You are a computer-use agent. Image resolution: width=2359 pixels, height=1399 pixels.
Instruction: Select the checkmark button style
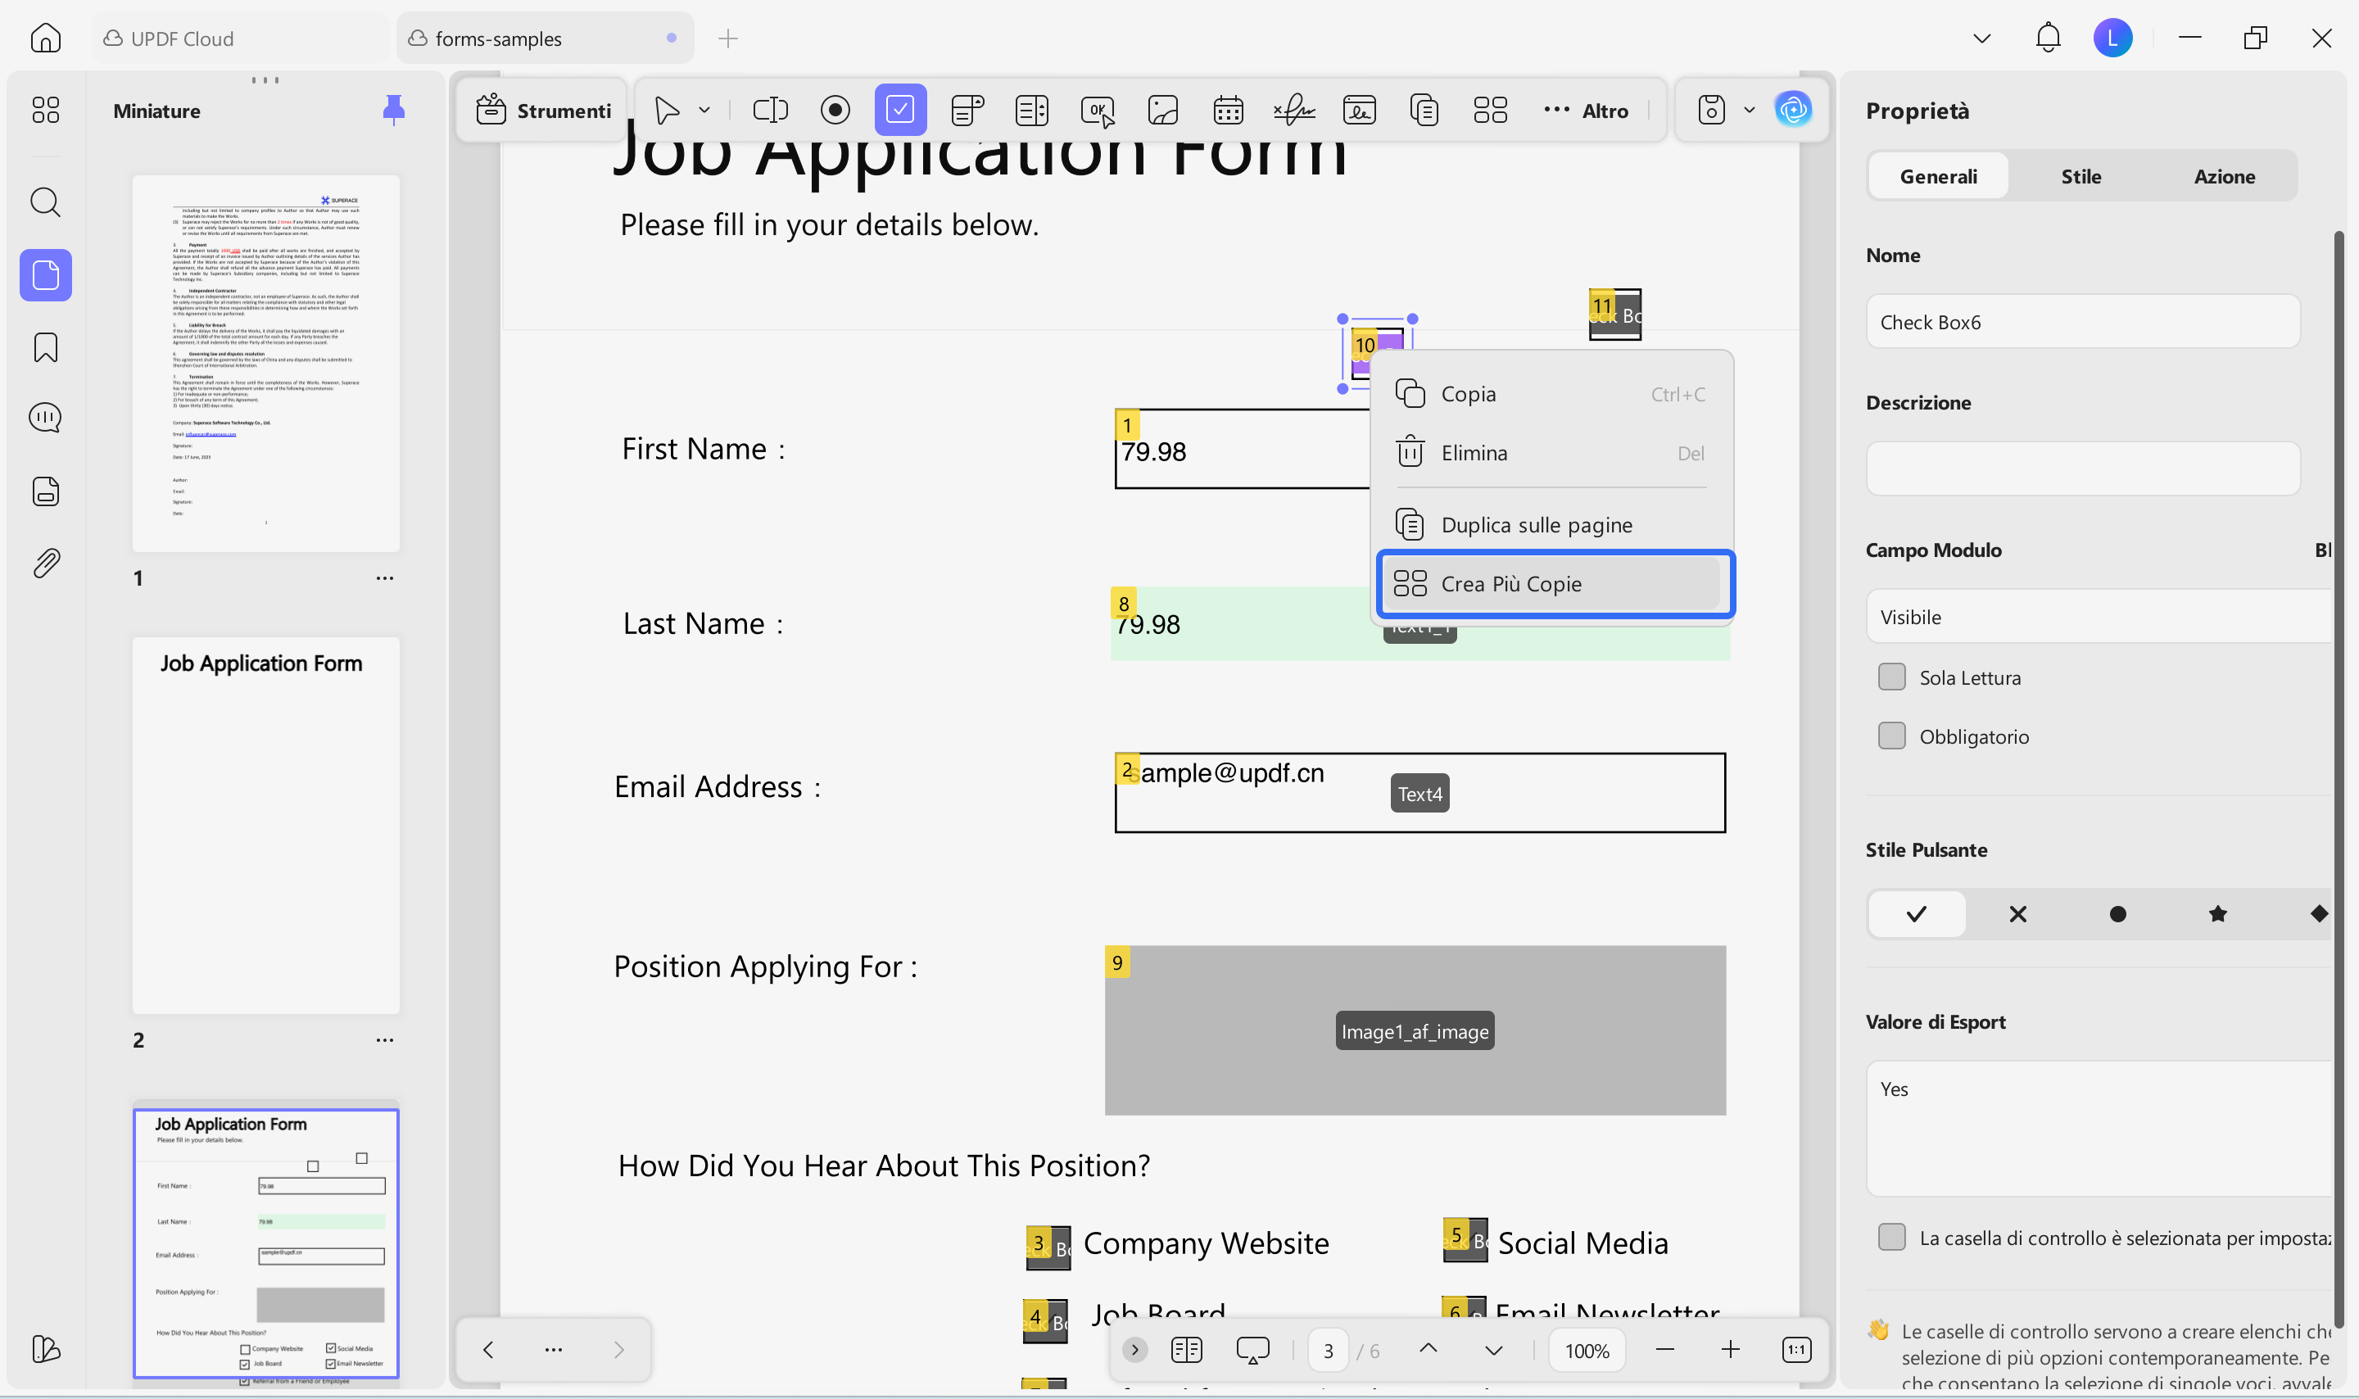1916,913
